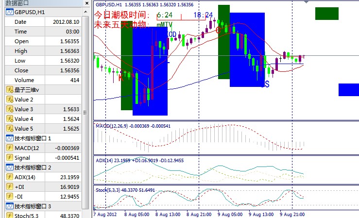Image resolution: width=359 pixels, height=218 pixels.
Task: Click the 量子三维v indicator icon
Action: (x=10, y=90)
